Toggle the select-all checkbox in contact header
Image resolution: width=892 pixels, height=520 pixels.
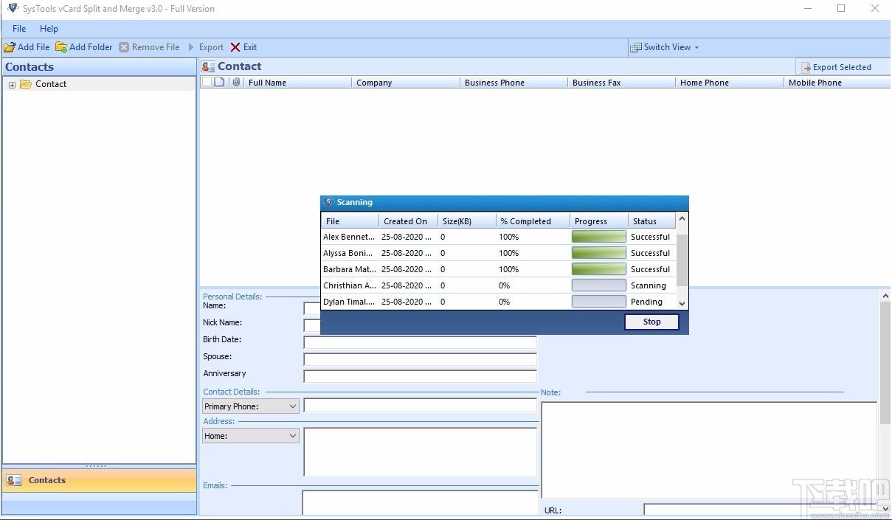pyautogui.click(x=207, y=83)
